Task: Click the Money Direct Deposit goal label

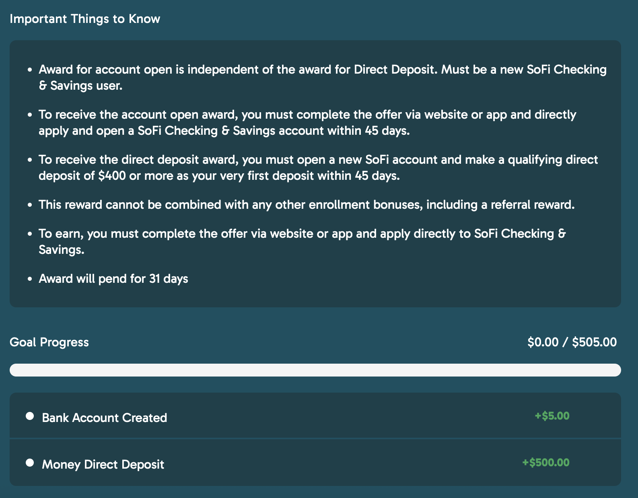Action: click(103, 465)
